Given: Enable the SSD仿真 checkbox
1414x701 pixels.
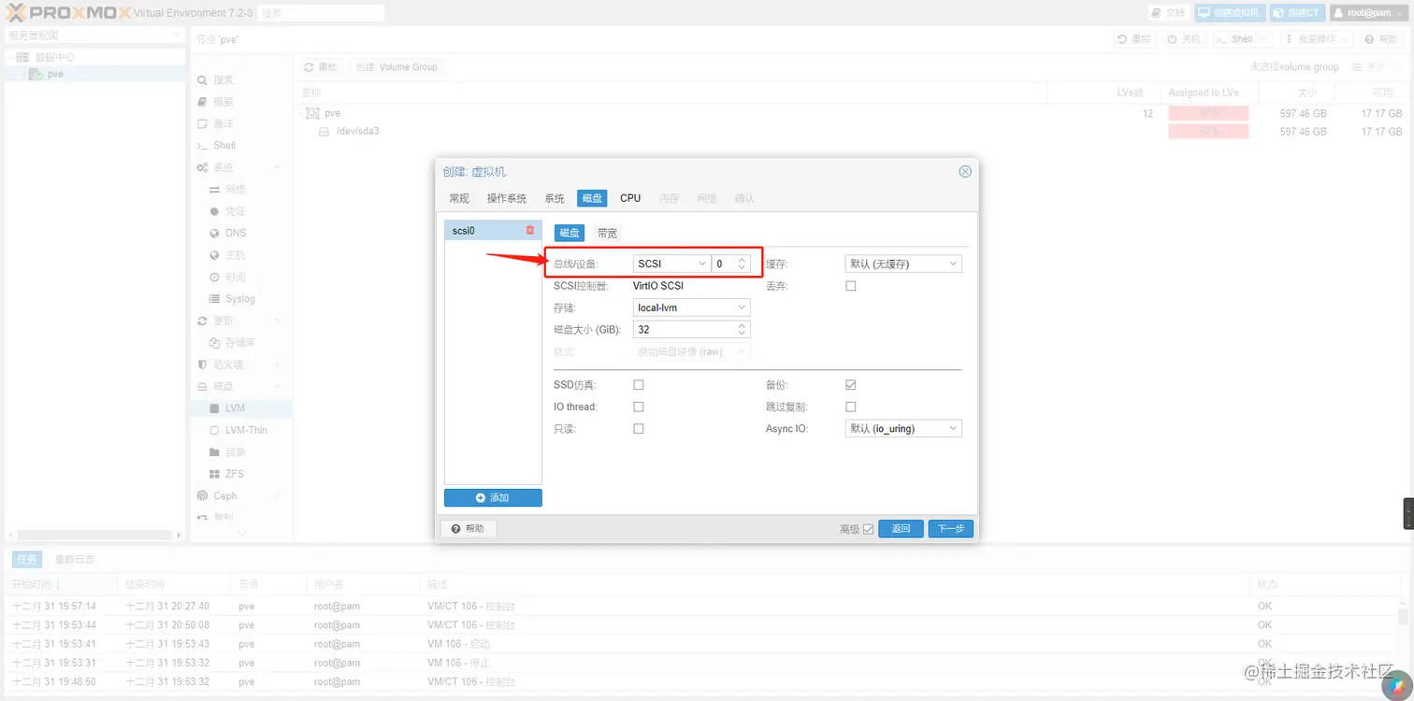Looking at the screenshot, I should point(639,385).
